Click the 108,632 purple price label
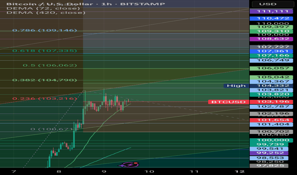 pyautogui.click(x=272, y=39)
